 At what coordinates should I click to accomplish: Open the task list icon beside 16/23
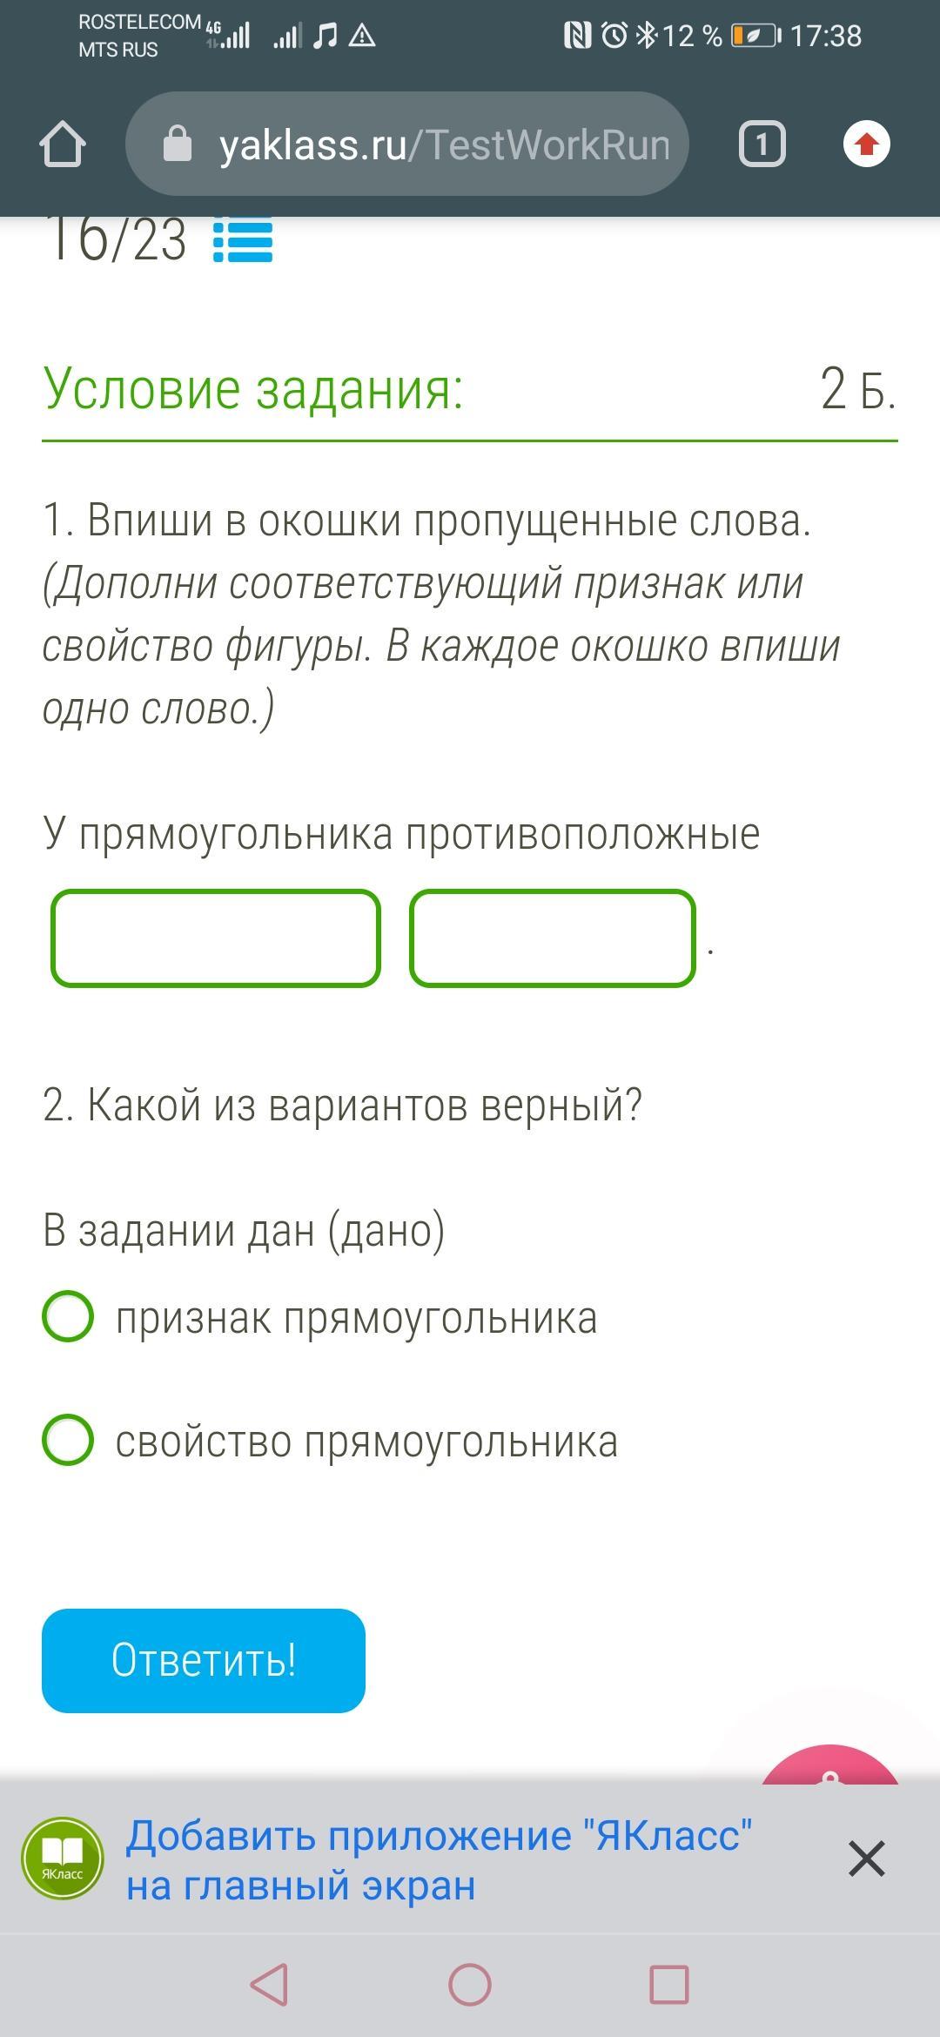pos(243,240)
